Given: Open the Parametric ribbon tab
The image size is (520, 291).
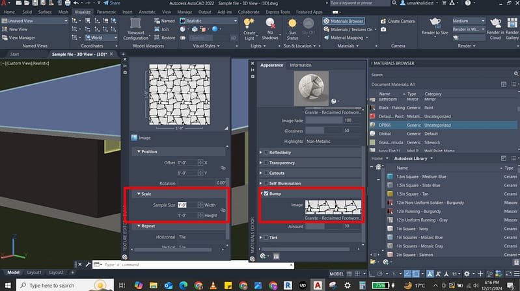Looking at the screenshot, I should [107, 12].
